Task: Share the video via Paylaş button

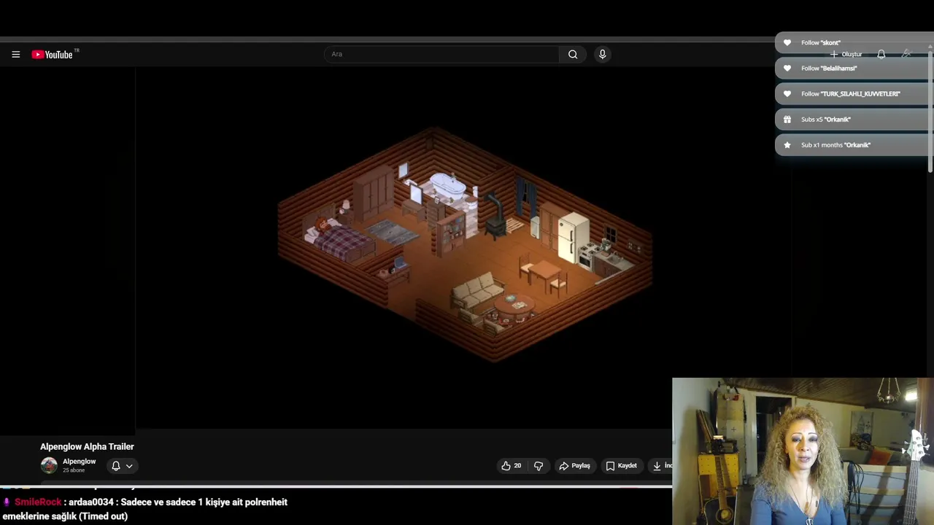Action: (x=574, y=466)
